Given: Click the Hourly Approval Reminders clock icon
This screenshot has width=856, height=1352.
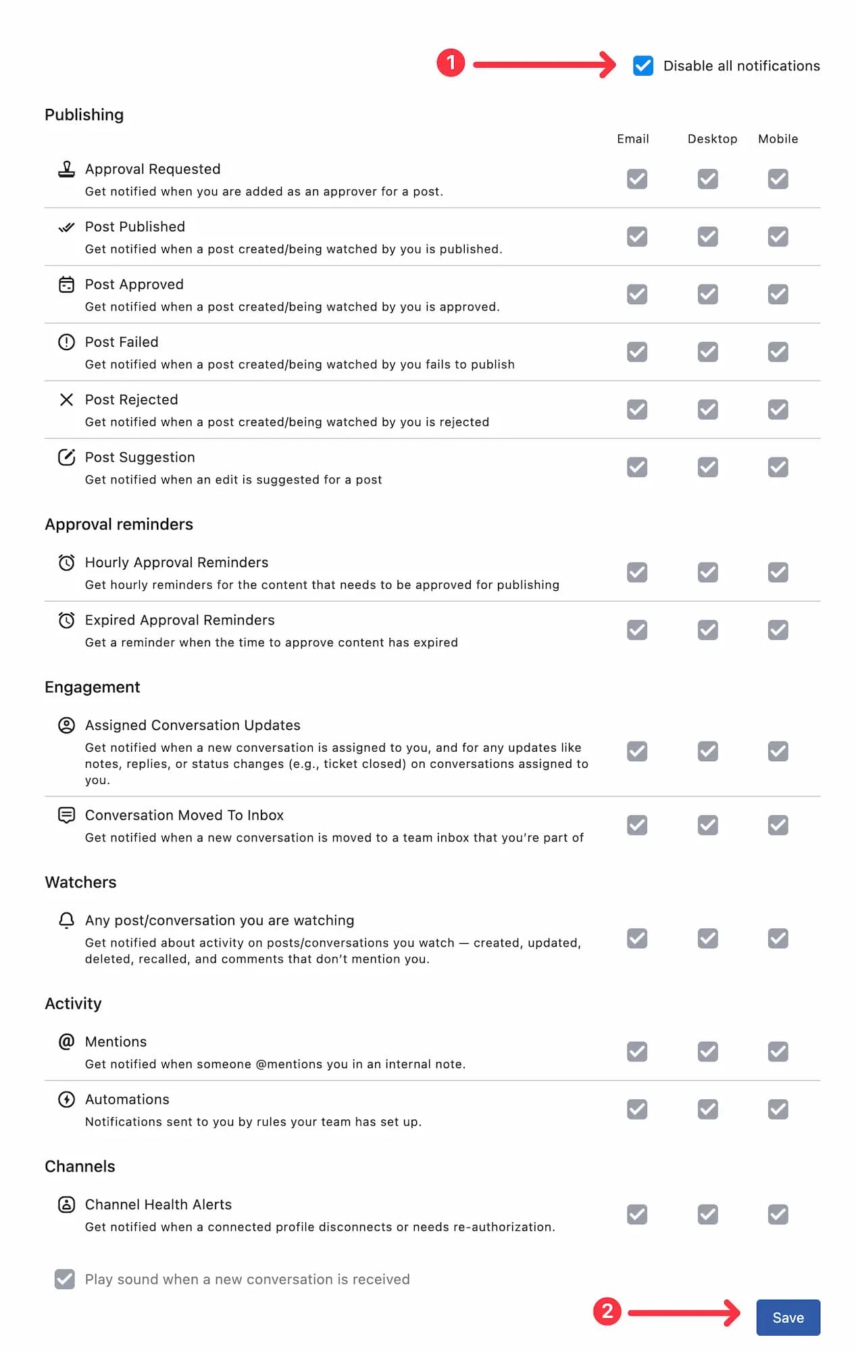Looking at the screenshot, I should (66, 562).
